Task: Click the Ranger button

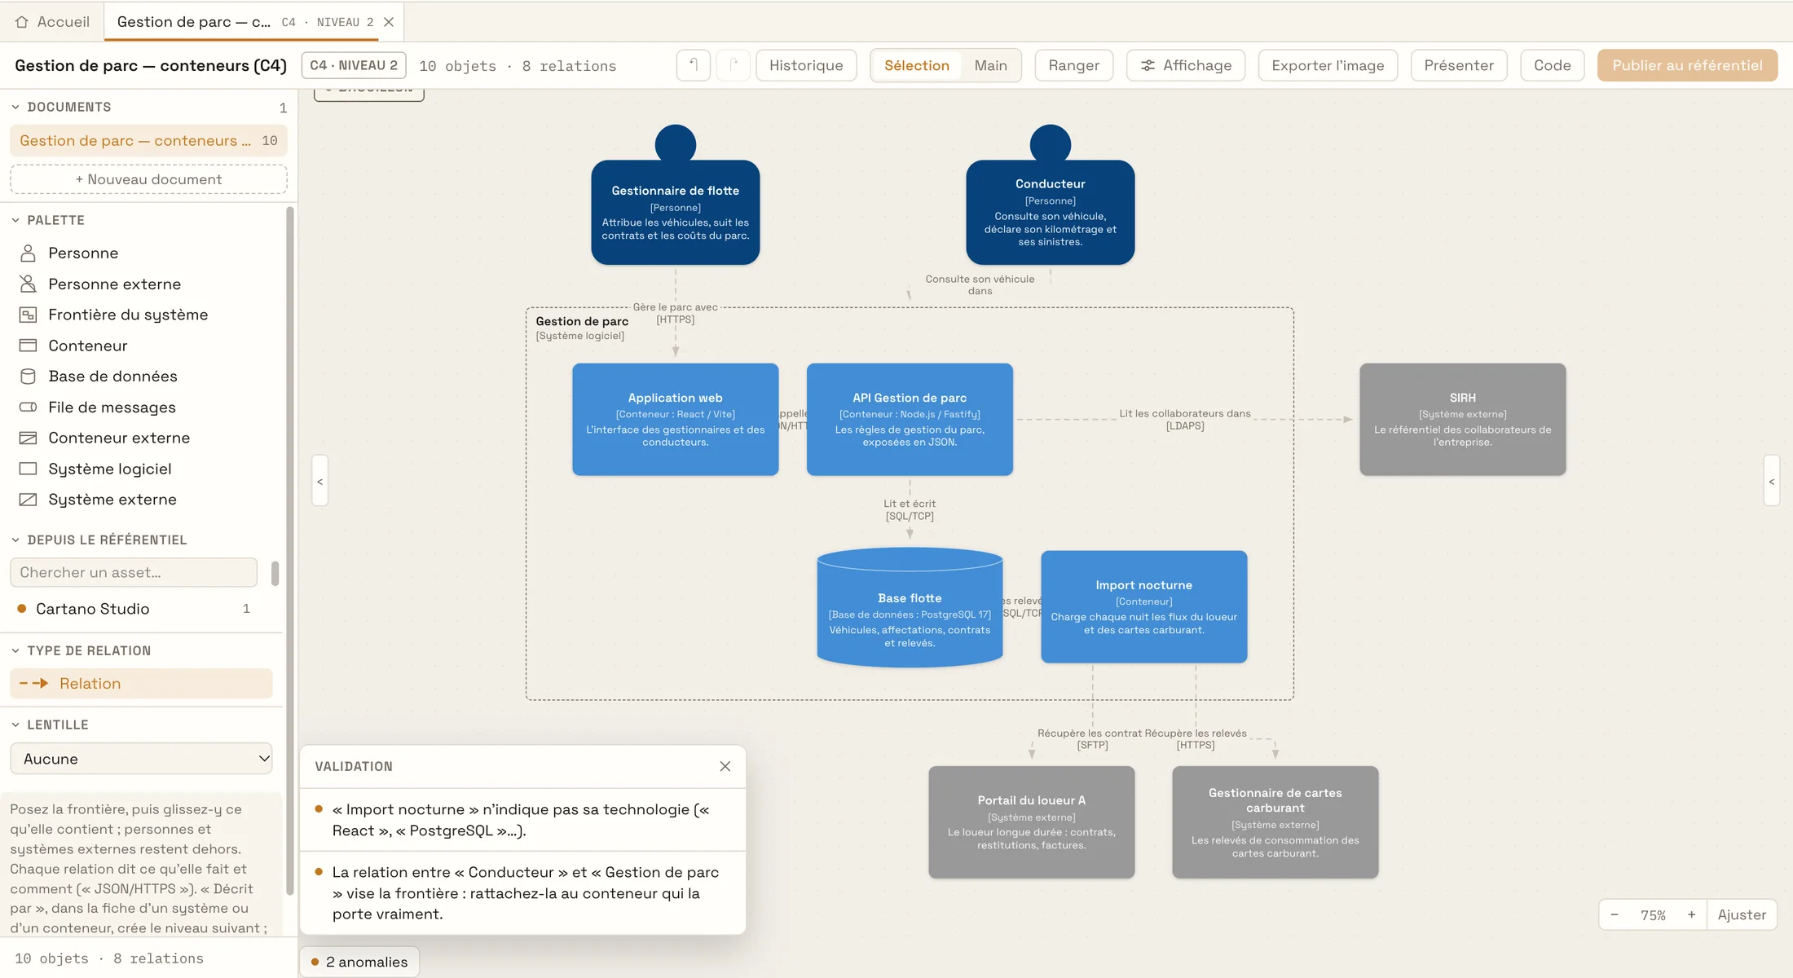Action: tap(1073, 65)
